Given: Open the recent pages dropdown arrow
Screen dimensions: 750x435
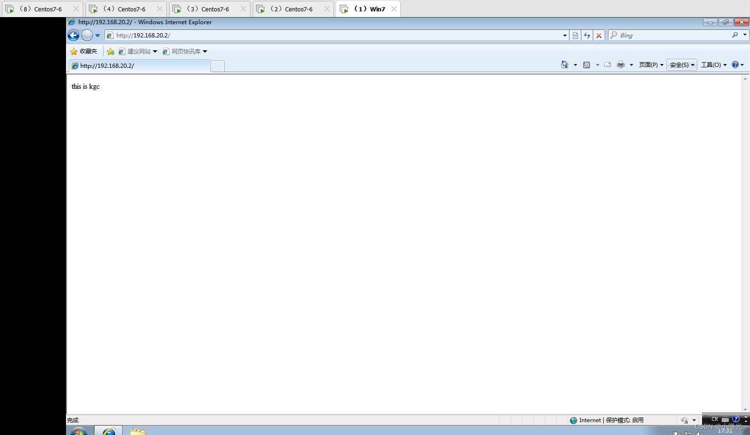Looking at the screenshot, I should click(x=98, y=36).
